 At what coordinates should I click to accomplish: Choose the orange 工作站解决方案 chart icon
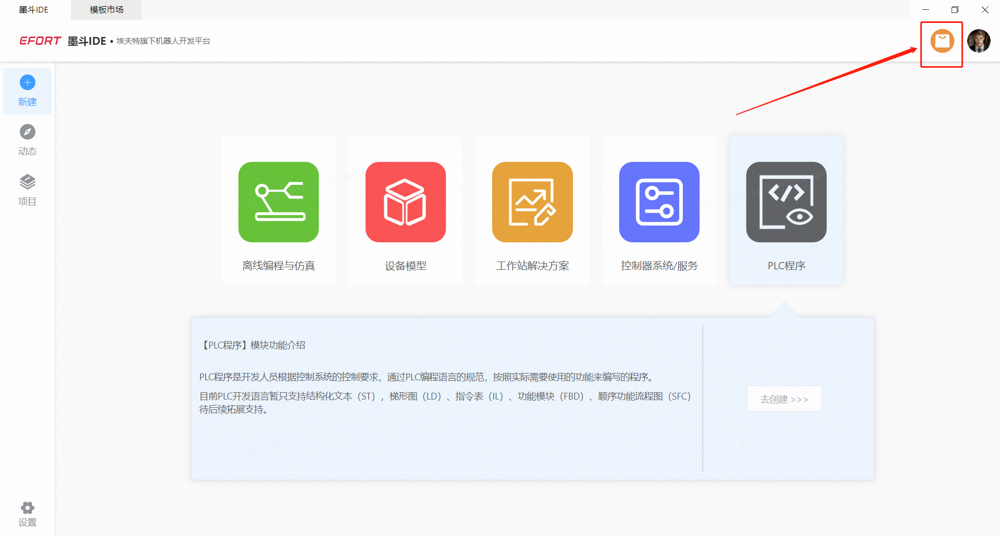[x=532, y=202]
